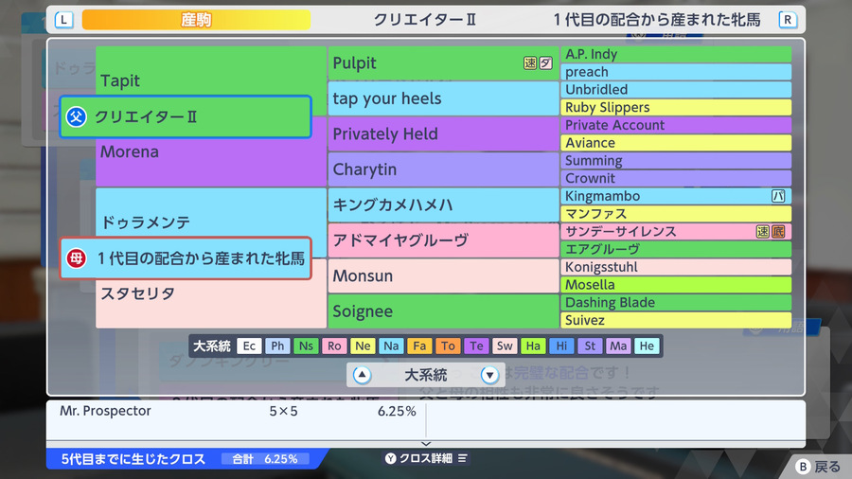Click the 5×5 cross value

pyautogui.click(x=283, y=411)
